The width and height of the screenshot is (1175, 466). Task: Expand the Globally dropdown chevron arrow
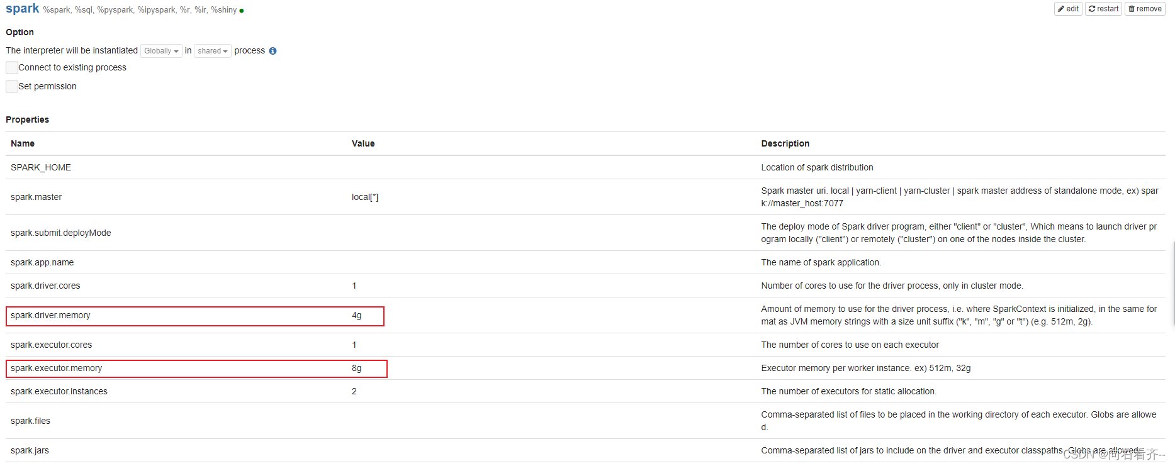(x=176, y=51)
